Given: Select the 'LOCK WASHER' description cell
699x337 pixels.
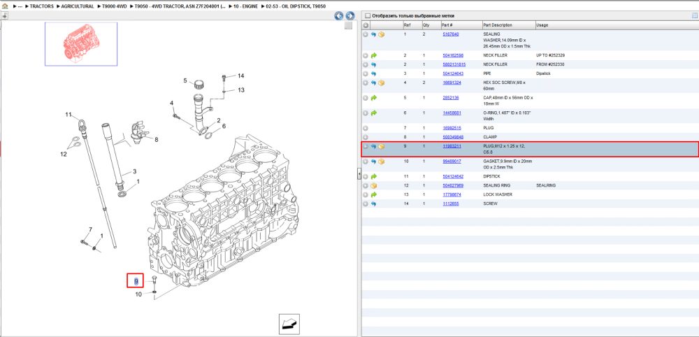Looking at the screenshot, I should click(x=498, y=195).
